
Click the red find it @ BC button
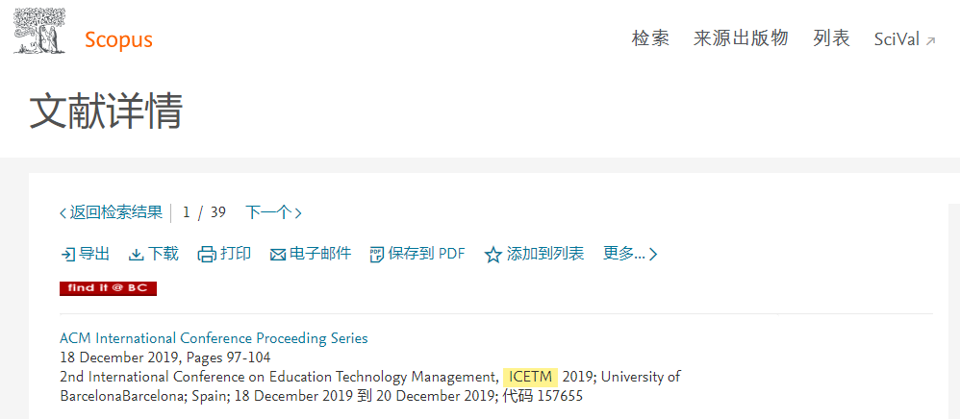(x=109, y=288)
